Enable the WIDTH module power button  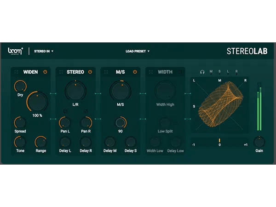(x=180, y=72)
